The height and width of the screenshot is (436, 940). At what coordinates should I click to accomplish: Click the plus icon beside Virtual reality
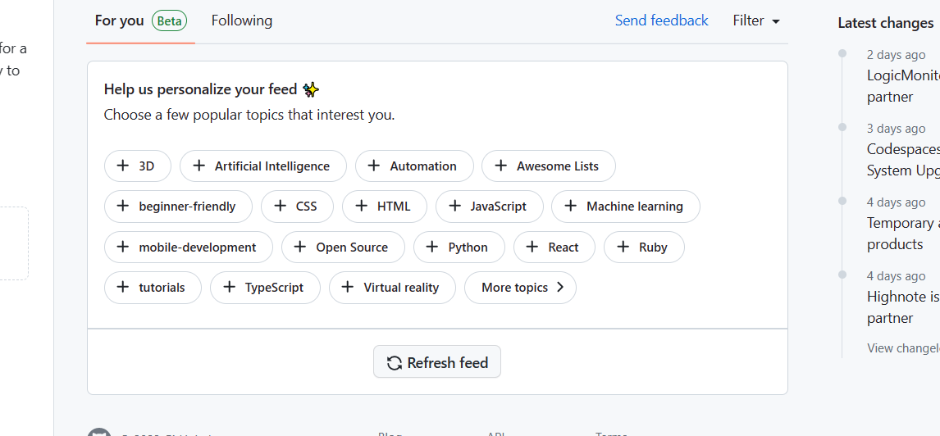pyautogui.click(x=348, y=287)
